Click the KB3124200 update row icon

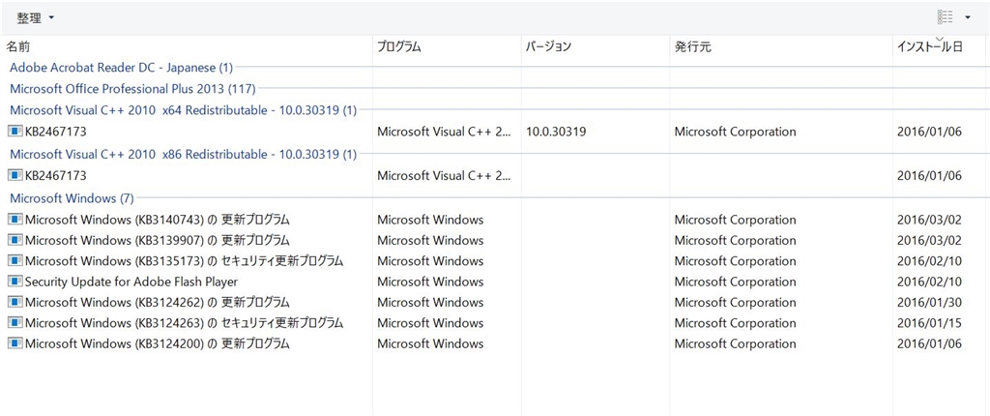(15, 343)
